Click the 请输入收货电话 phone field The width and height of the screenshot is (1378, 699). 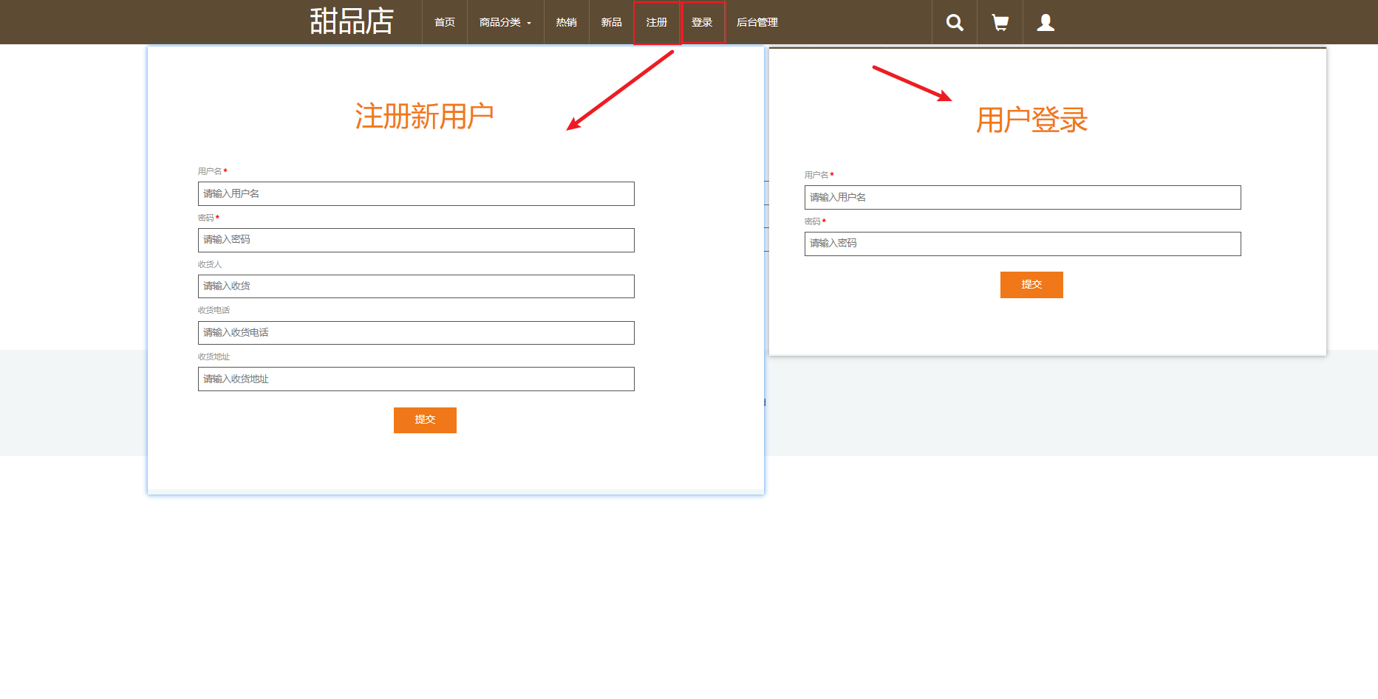(x=415, y=333)
